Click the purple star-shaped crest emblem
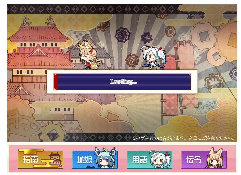 [146, 37]
